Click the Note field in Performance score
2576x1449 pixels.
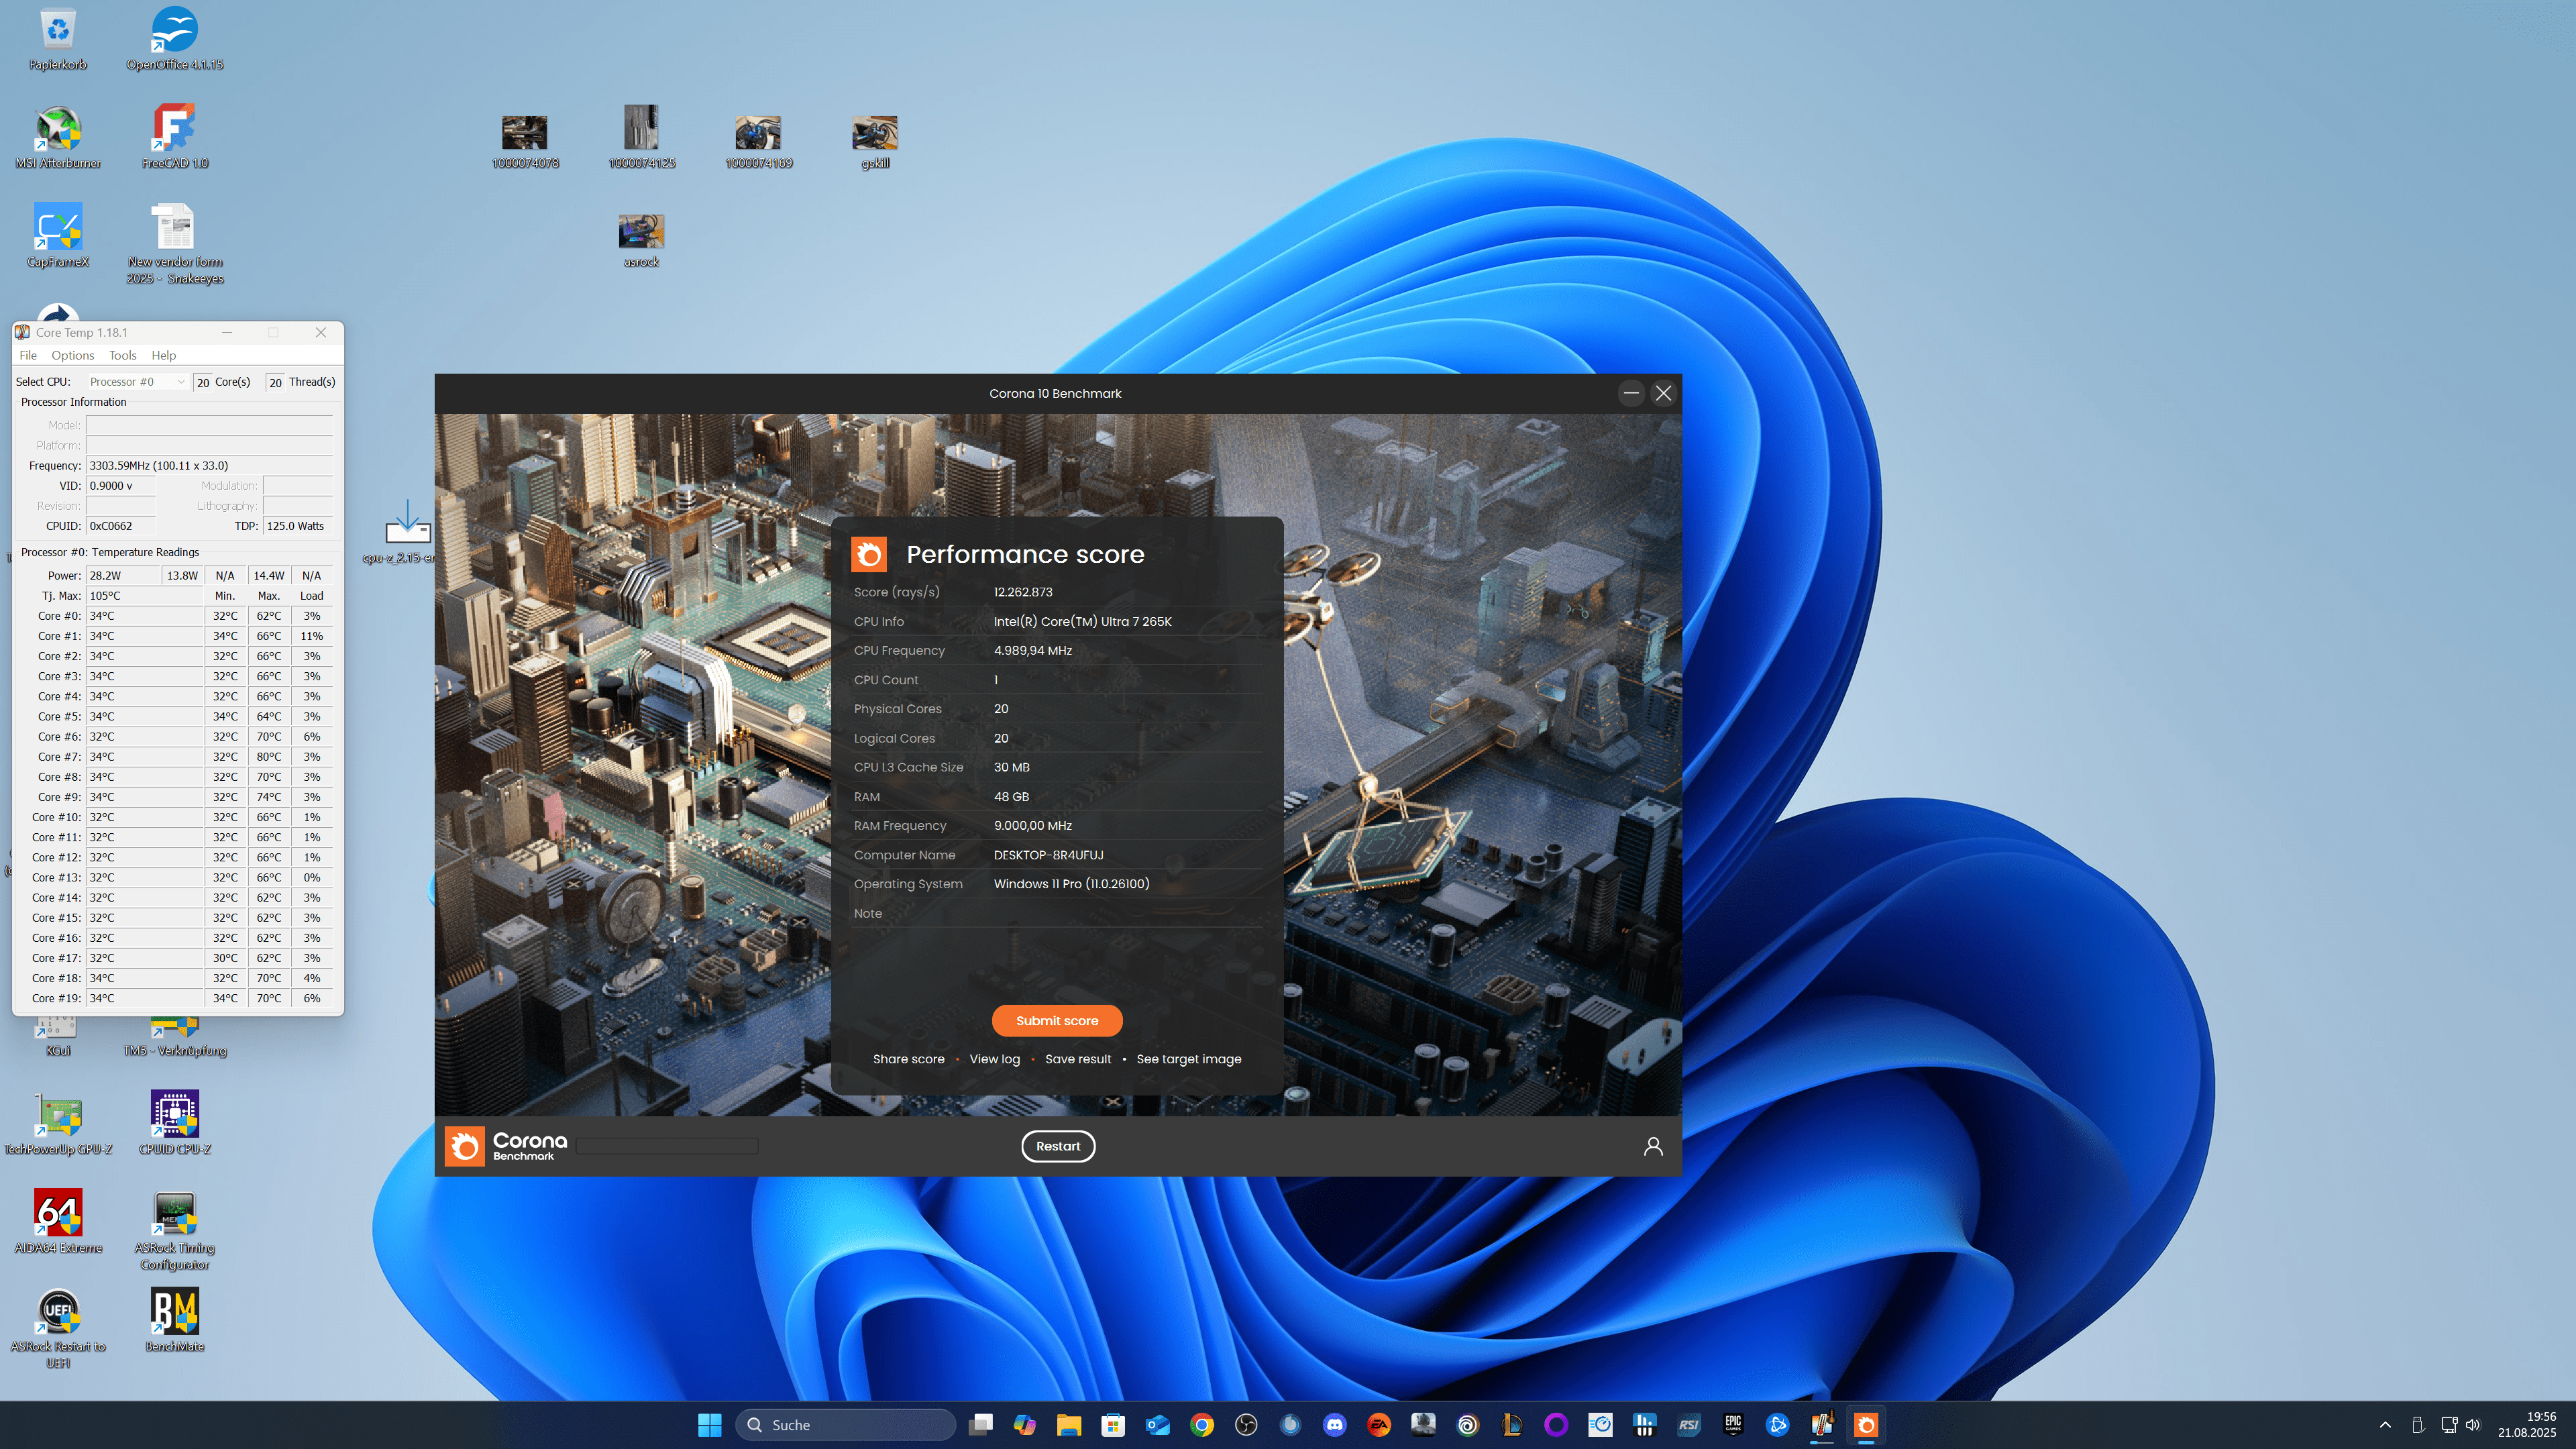tap(1100, 913)
